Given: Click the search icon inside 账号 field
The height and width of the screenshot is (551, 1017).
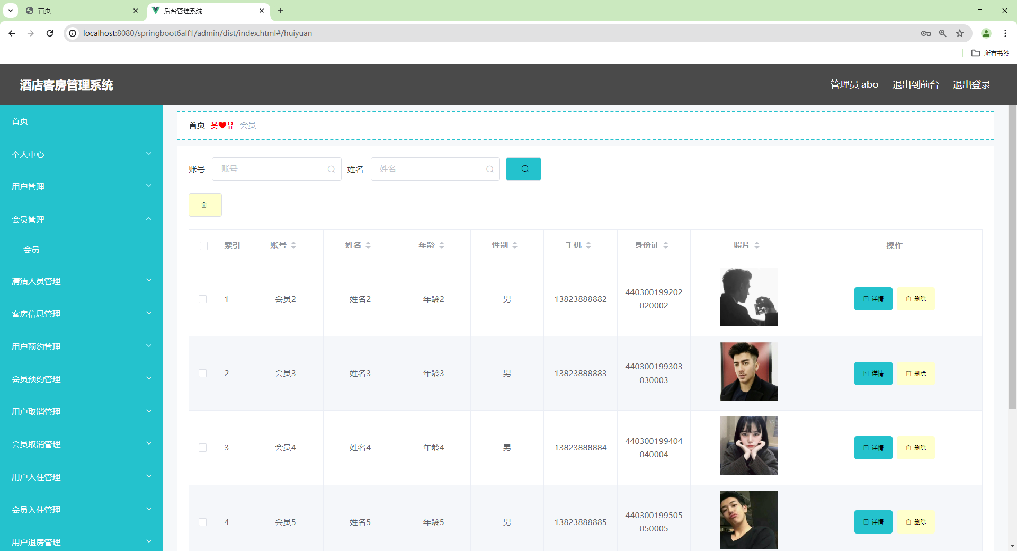Looking at the screenshot, I should (331, 169).
